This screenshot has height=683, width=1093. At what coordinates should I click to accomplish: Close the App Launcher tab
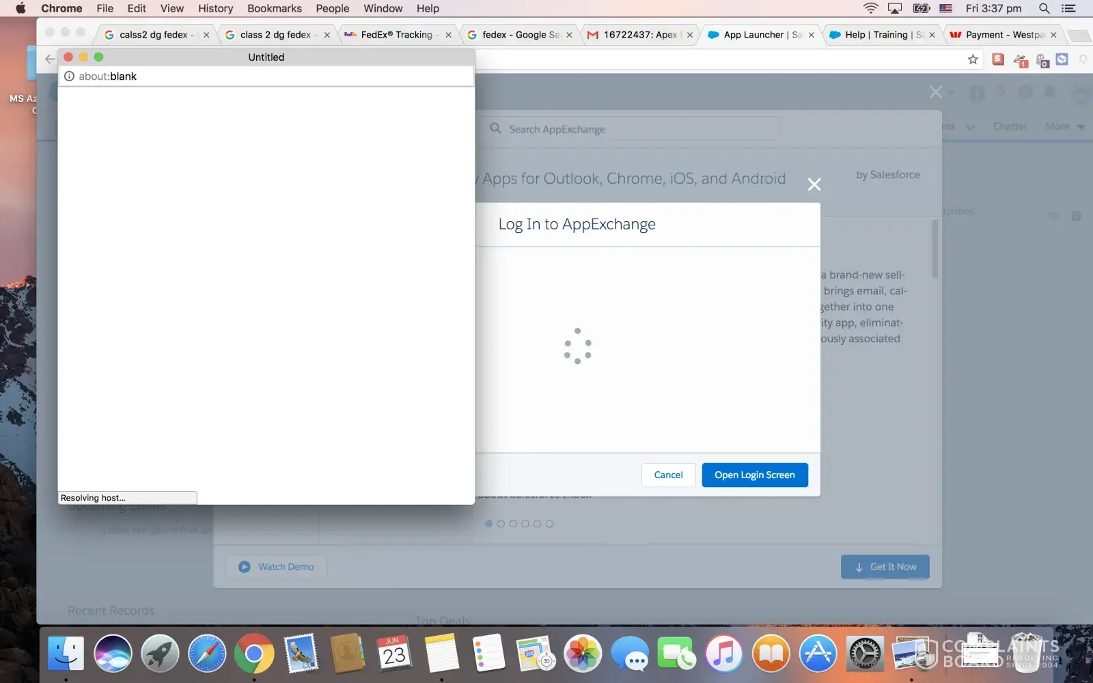(x=811, y=35)
